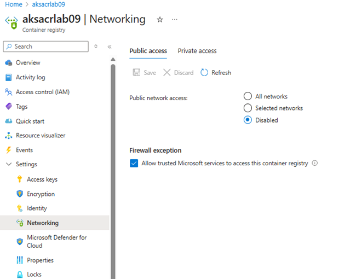The height and width of the screenshot is (279, 356).
Task: Switch to the Public access tab
Action: (x=148, y=51)
